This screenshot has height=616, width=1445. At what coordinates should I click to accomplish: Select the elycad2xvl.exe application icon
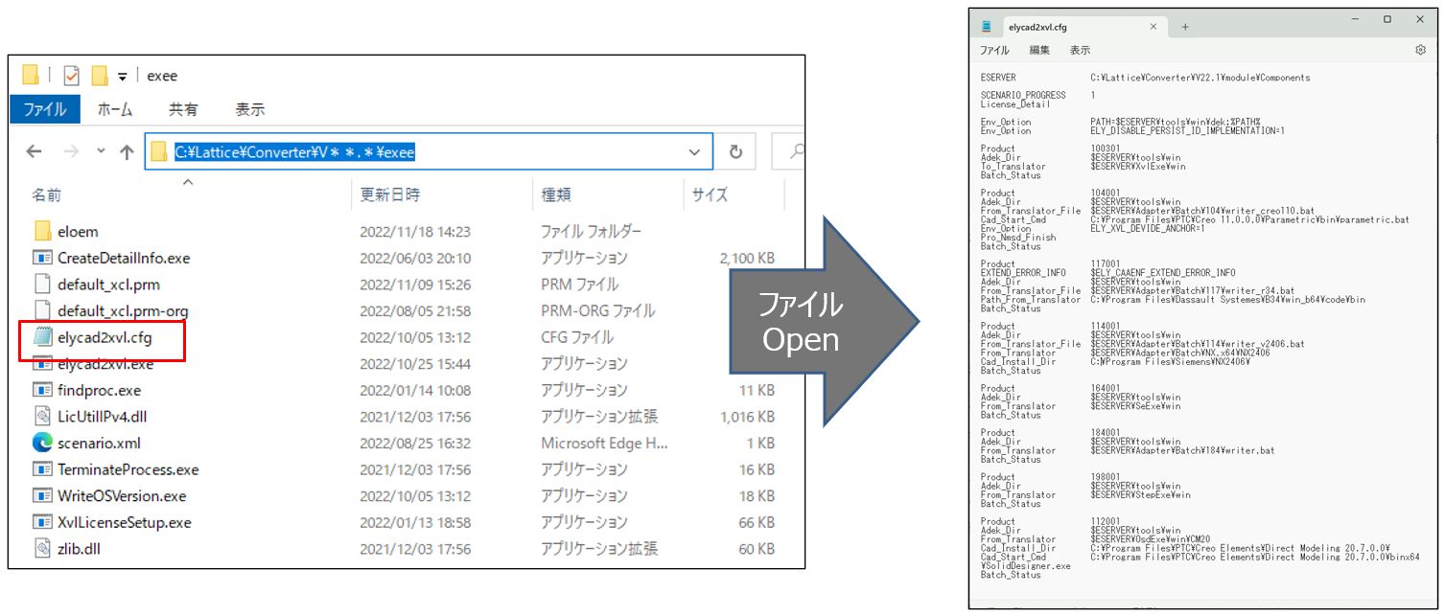tap(42, 364)
